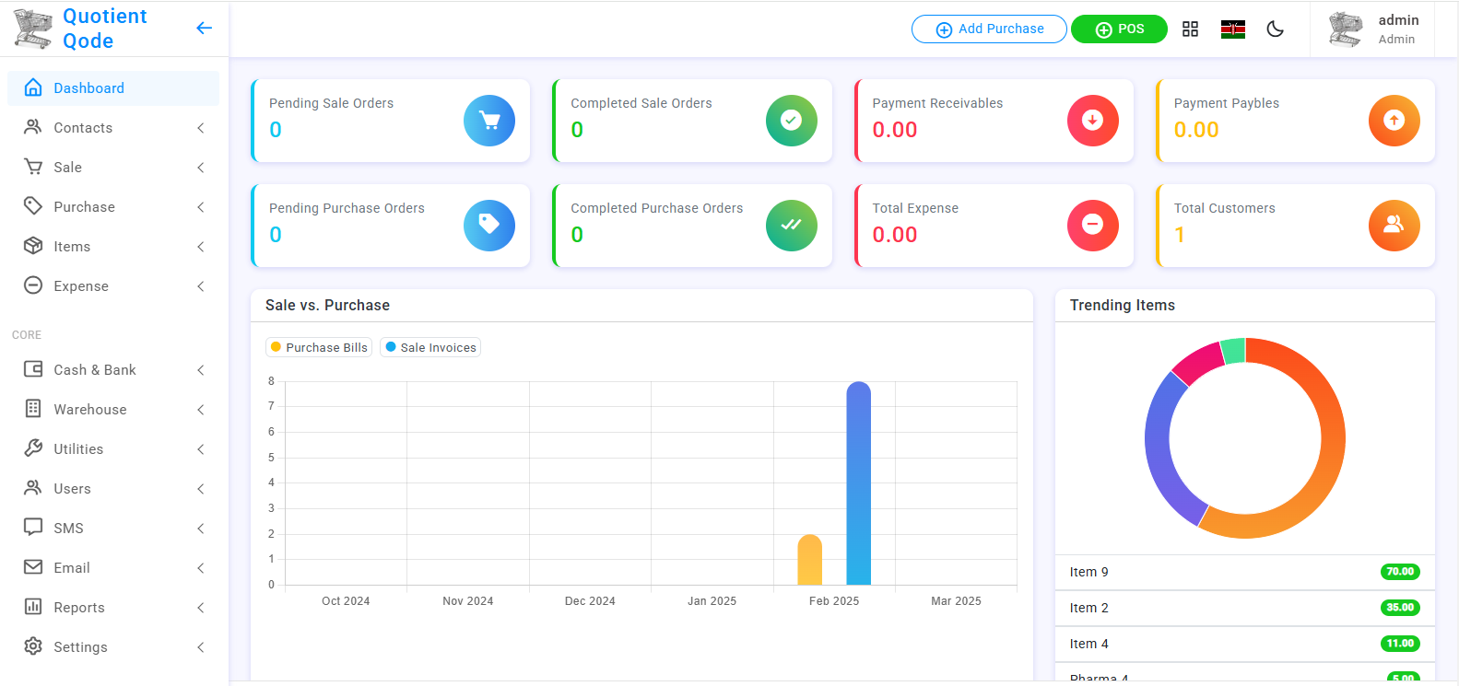Screen dimensions: 1459x686
Task: Open the grid apps icon in header
Action: click(1190, 29)
